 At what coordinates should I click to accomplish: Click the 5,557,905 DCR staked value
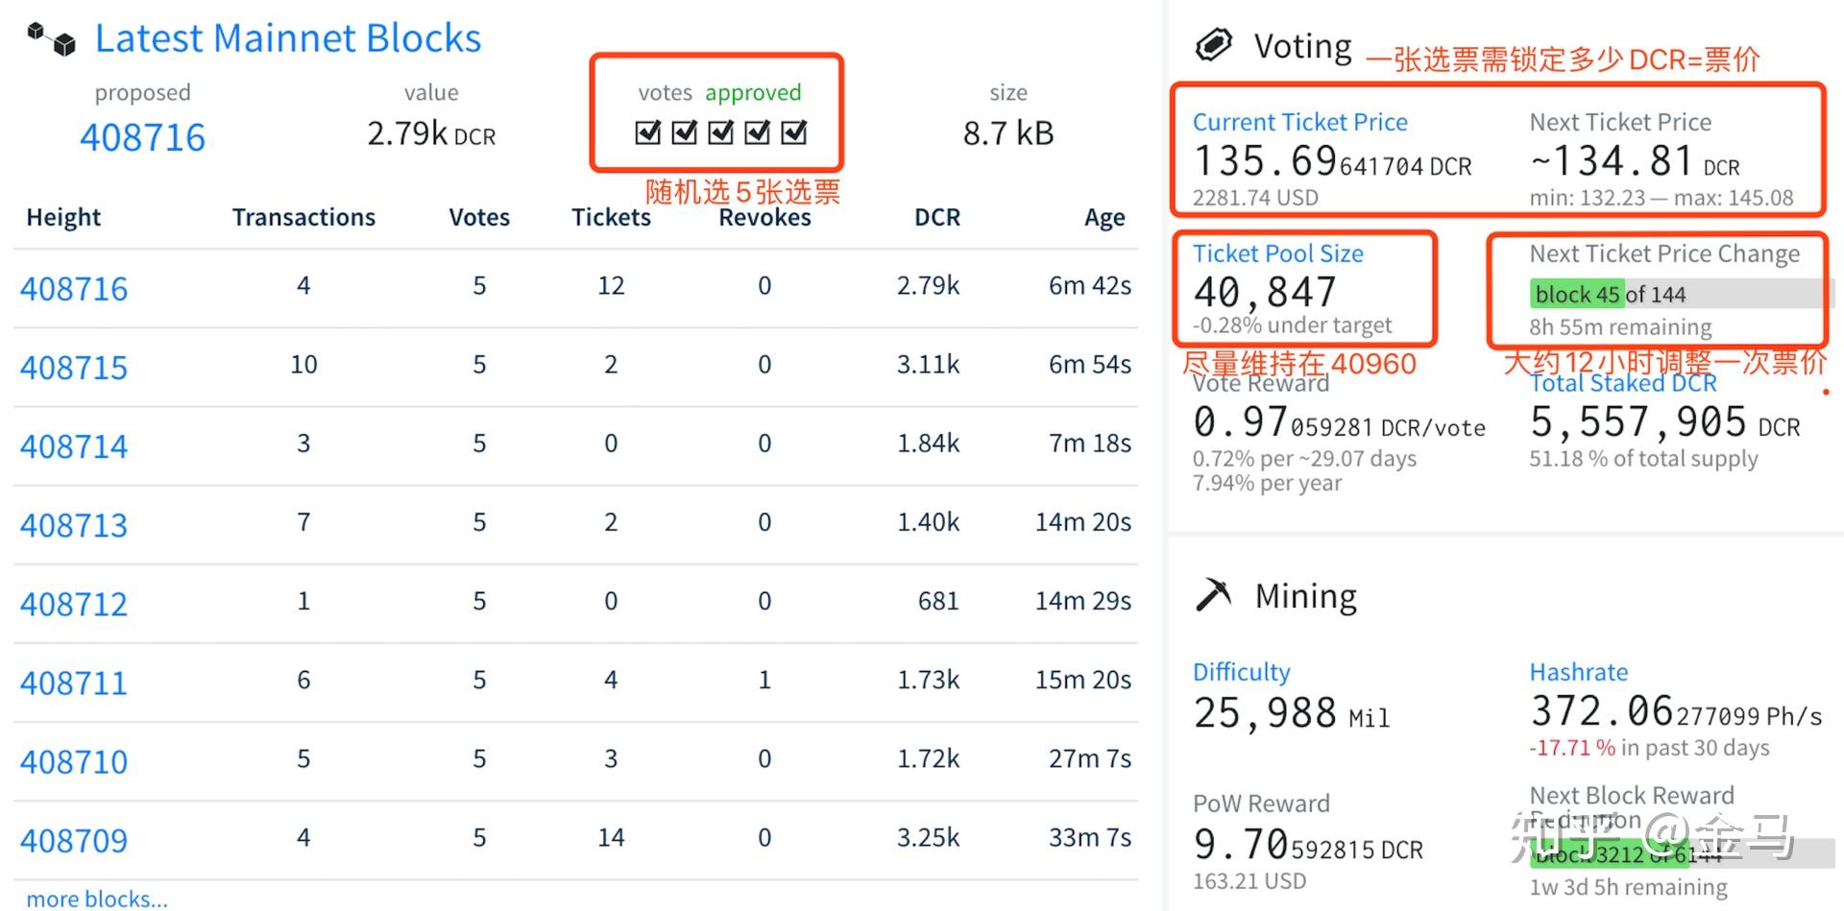tap(1664, 422)
